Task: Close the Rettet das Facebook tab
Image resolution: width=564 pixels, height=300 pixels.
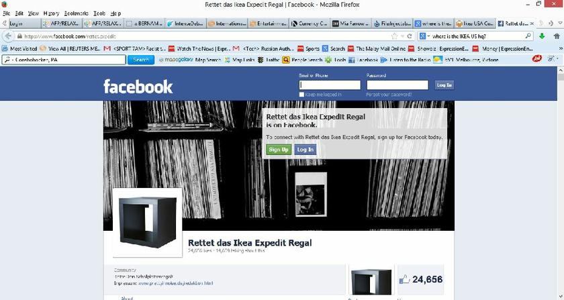Action: tap(532, 23)
